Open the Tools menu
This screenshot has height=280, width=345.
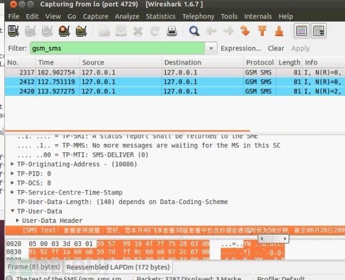pyautogui.click(x=229, y=16)
